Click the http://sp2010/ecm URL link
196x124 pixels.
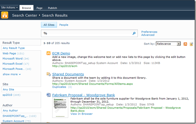click(x=65, y=66)
